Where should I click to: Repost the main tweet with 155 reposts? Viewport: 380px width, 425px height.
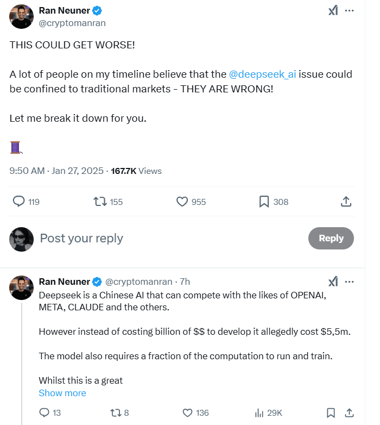point(100,202)
